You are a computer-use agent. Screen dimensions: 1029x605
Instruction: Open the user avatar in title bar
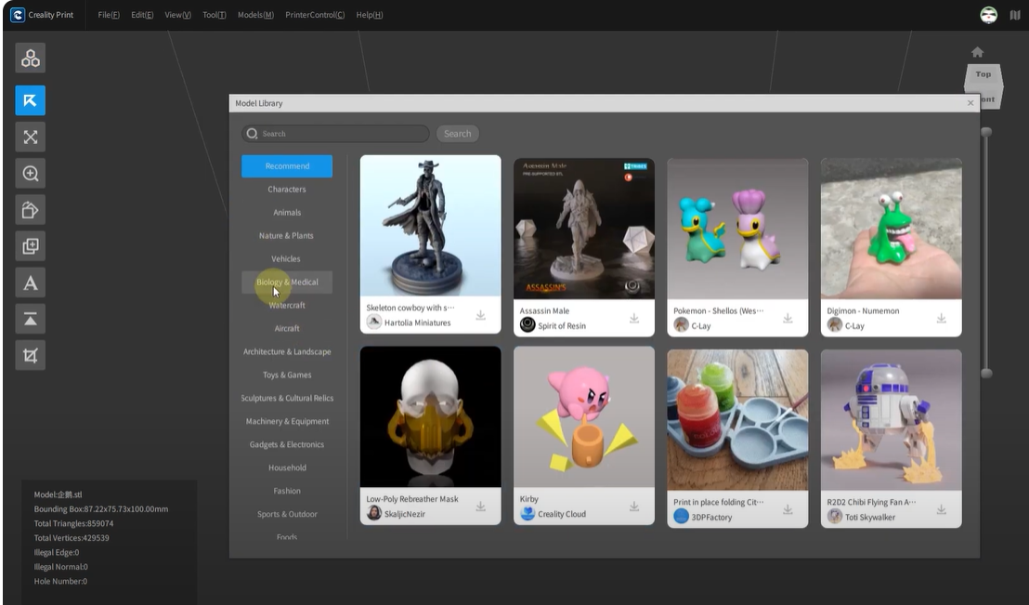pyautogui.click(x=988, y=15)
